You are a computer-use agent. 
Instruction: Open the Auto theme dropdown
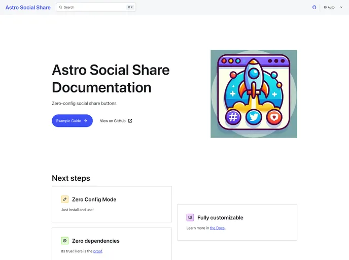[x=333, y=7]
